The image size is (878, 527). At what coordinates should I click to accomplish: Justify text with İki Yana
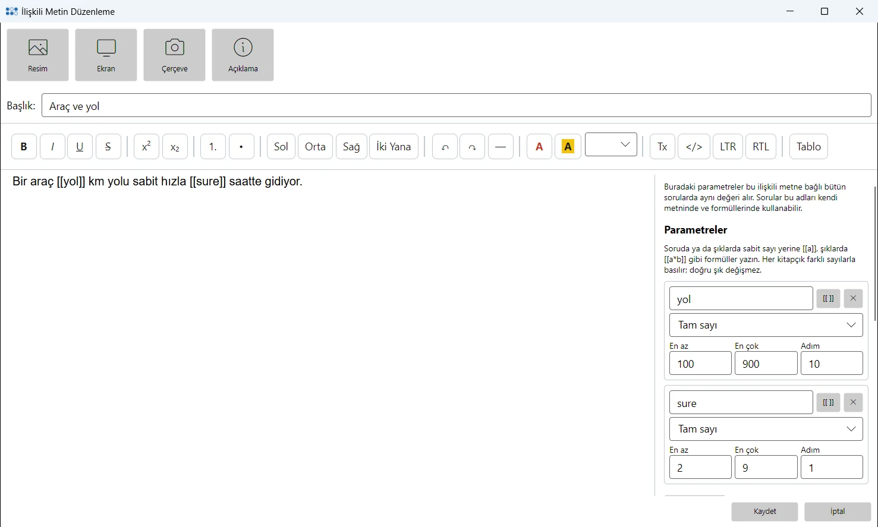point(394,147)
